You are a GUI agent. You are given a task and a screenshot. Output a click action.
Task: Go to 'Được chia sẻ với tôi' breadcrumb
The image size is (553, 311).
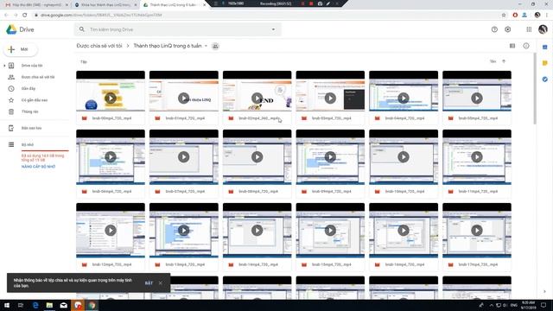pyautogui.click(x=99, y=46)
